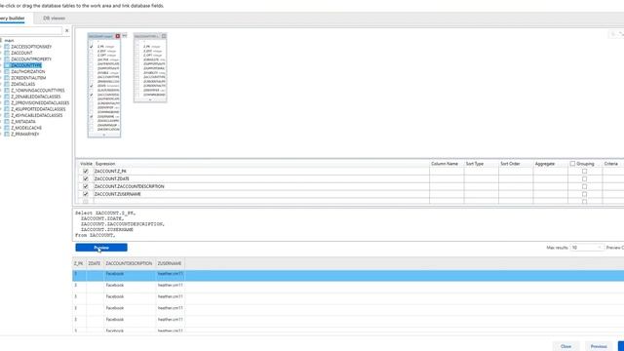Click the Criteria column header
Image resolution: width=624 pixels, height=351 pixels.
pos(611,164)
